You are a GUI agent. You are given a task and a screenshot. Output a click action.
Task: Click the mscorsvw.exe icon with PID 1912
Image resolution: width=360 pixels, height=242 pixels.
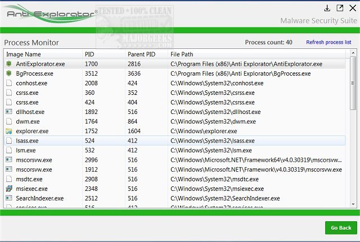(9, 169)
